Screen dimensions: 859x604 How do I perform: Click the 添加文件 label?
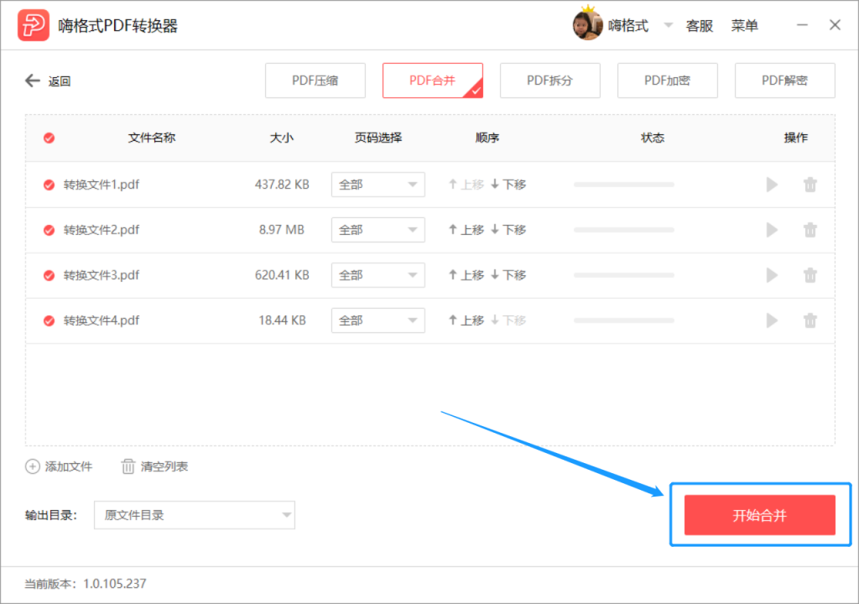point(69,466)
